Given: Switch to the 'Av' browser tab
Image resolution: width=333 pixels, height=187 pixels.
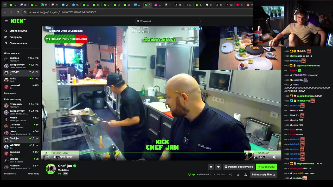Looking at the screenshot, I should click(x=137, y=5).
